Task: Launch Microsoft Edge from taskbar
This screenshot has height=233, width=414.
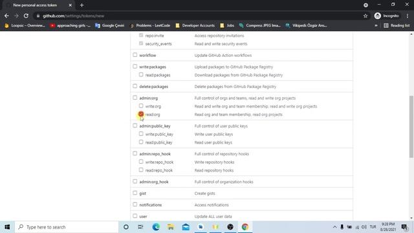Action: tap(156, 227)
